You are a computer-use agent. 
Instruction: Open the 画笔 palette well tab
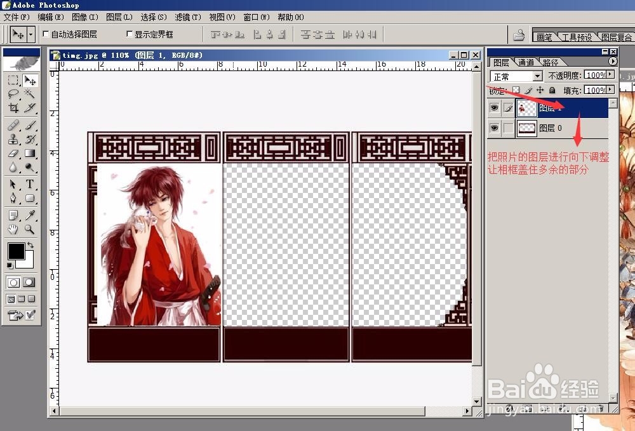[x=544, y=37]
